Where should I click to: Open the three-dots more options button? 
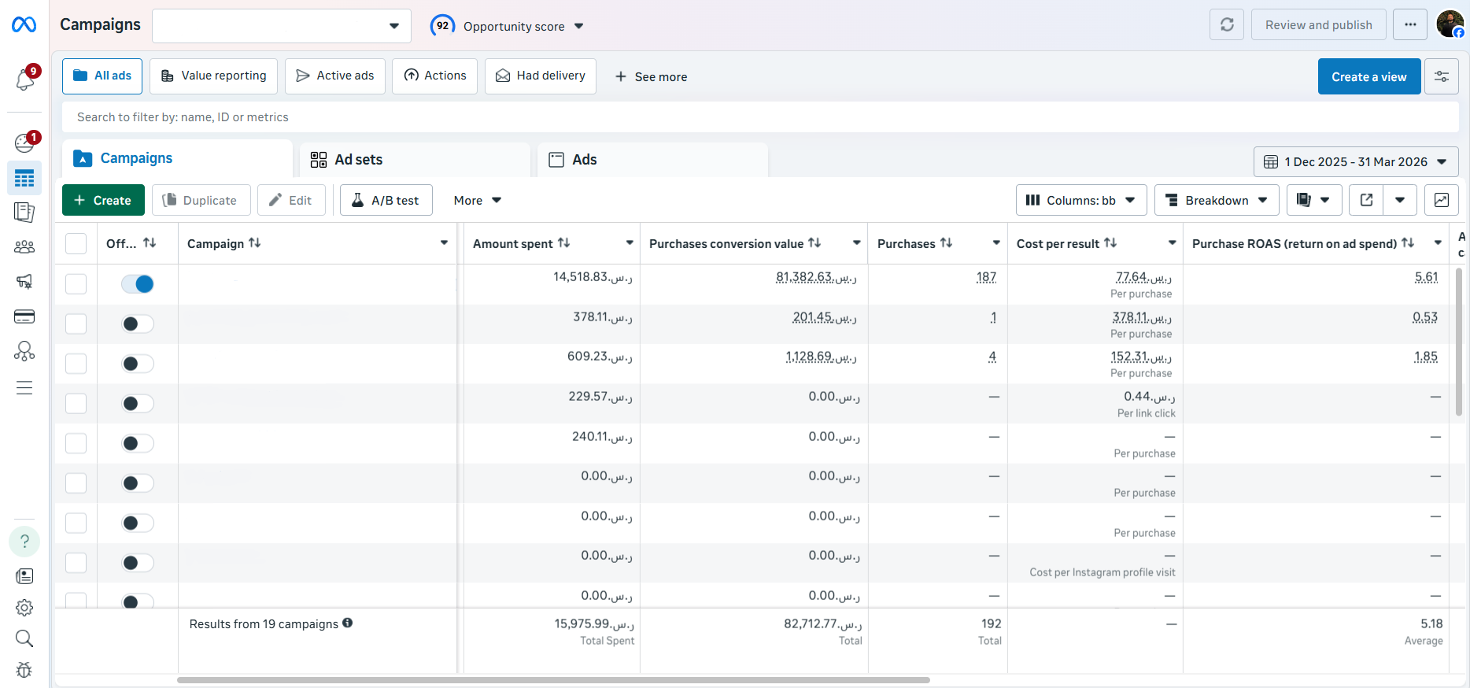point(1410,25)
